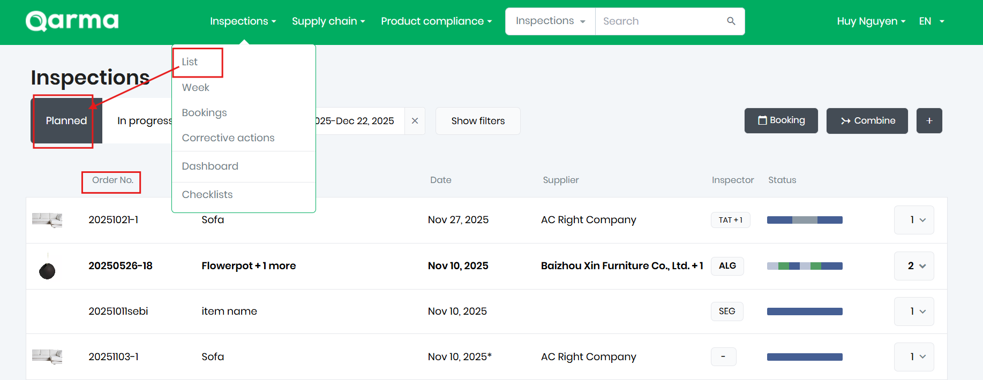Open the Flowerpot product thumbnail
Screen dimensions: 983x380
click(x=47, y=267)
